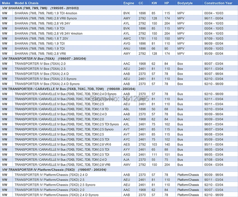
Task: Click the KW column header
Action: [154, 3]
